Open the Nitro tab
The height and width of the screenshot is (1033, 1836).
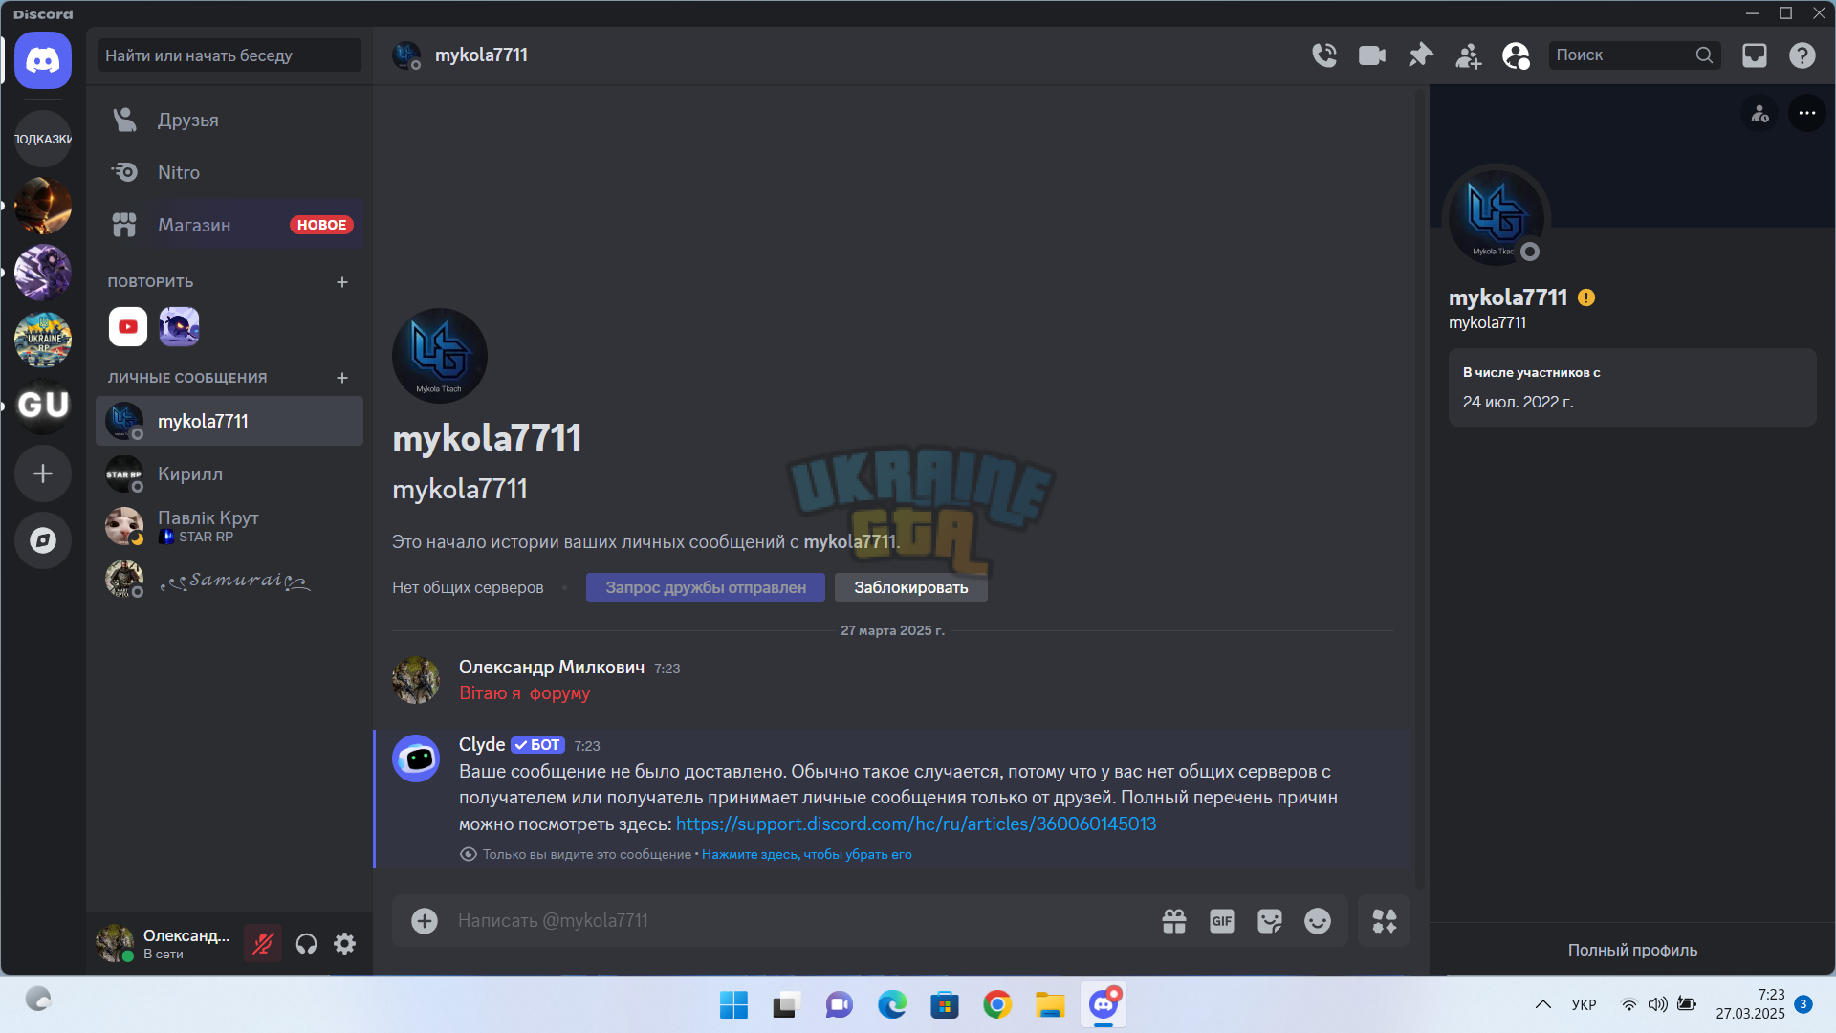pyautogui.click(x=229, y=172)
